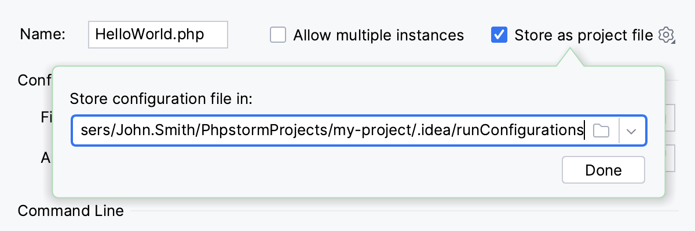Click the separator line beside Command Line

click(405, 211)
